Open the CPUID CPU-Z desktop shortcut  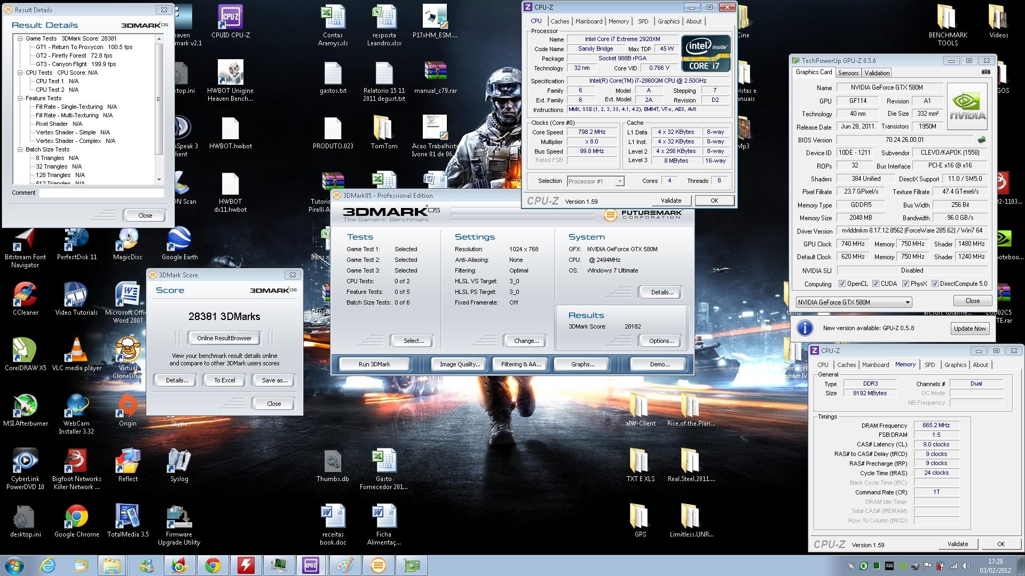231,21
